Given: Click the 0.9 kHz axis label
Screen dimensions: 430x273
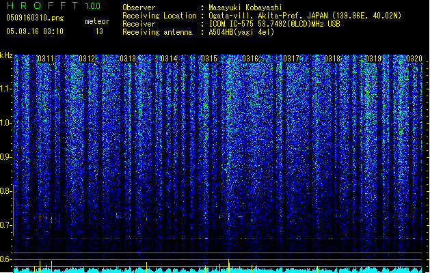Looking at the screenshot, I should pos(5,157).
